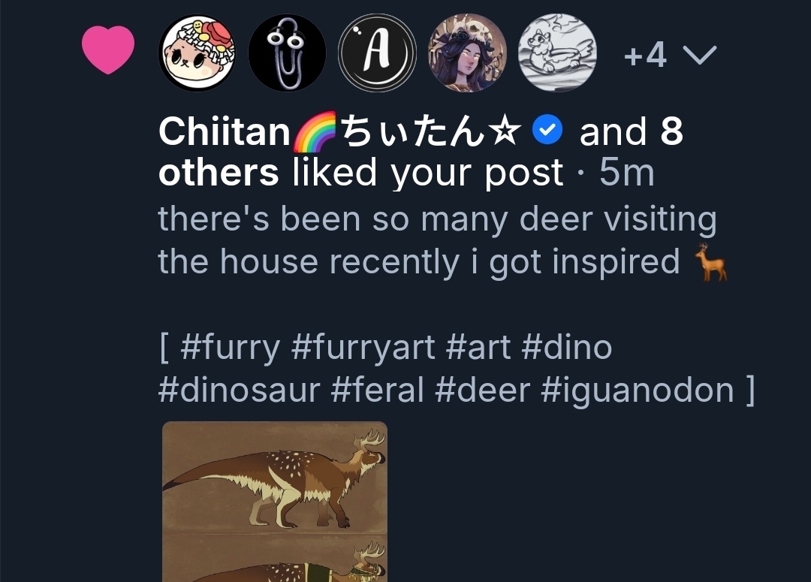811x582 pixels.
Task: Open the circled letter A avatar
Action: [x=377, y=53]
